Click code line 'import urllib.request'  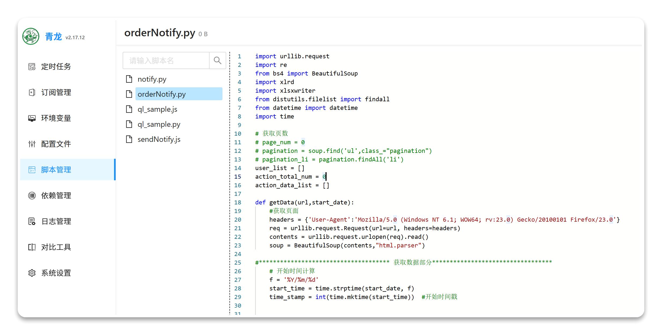292,56
